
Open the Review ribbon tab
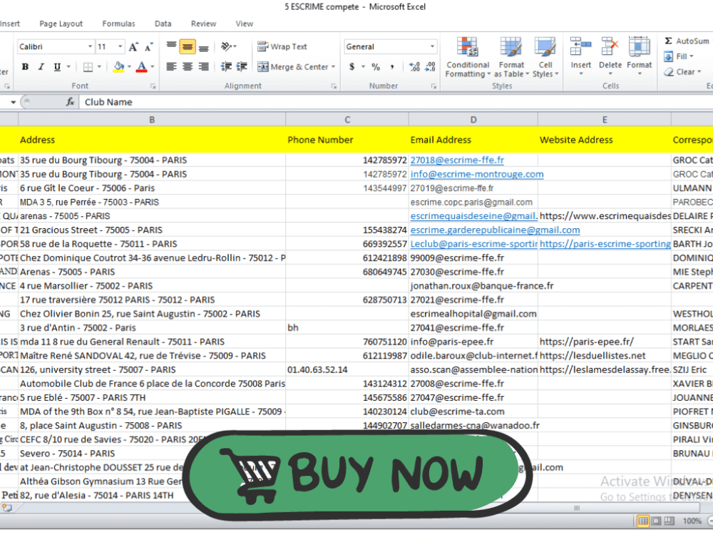(x=203, y=23)
